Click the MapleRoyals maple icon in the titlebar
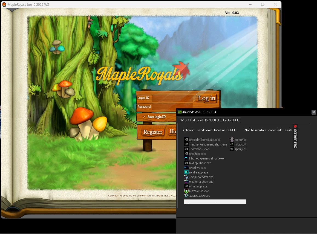317x234 pixels. coord(4,4)
